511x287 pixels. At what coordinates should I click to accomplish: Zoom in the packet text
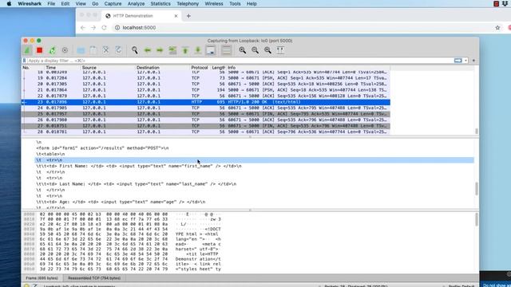(x=242, y=50)
